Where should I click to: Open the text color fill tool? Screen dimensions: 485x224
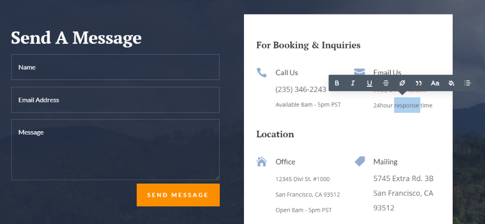pyautogui.click(x=451, y=83)
